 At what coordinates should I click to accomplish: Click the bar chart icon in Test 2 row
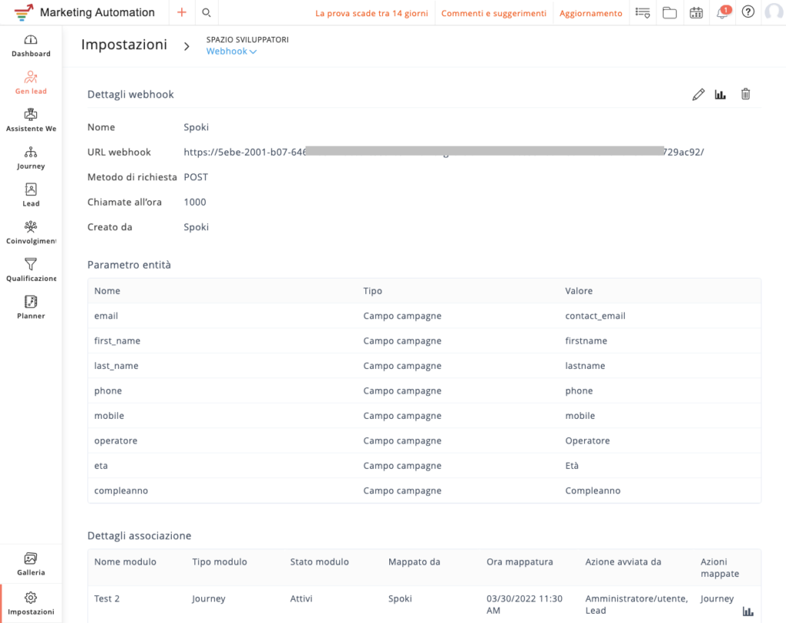748,611
